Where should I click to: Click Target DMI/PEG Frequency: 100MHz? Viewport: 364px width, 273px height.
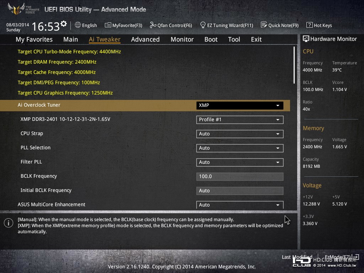point(59,82)
